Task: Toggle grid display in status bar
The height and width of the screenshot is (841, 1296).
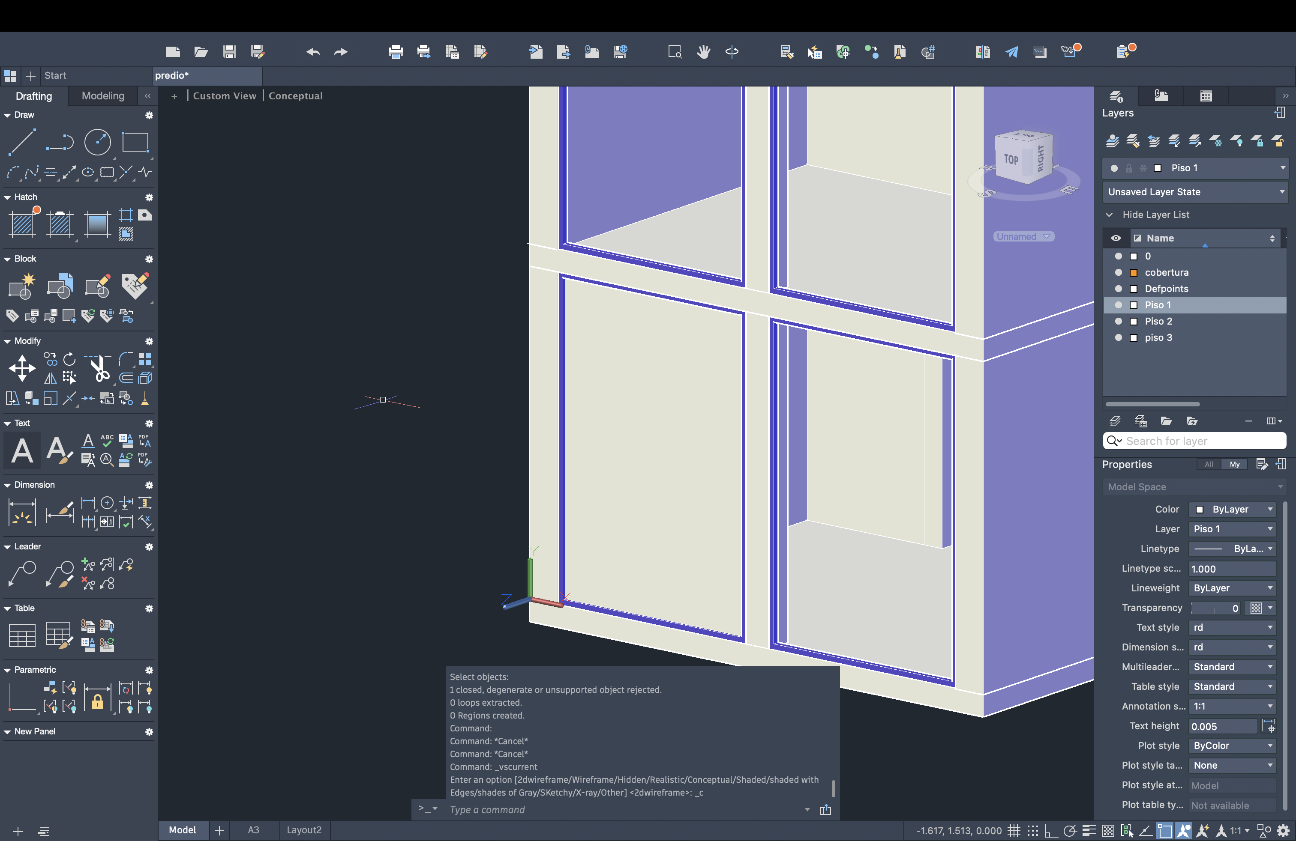Action: (x=1014, y=831)
